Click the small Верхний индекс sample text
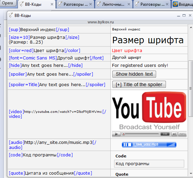193x178 pixels. [126, 29]
